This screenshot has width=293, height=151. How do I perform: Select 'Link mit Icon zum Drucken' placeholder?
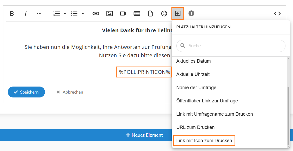click(x=204, y=141)
